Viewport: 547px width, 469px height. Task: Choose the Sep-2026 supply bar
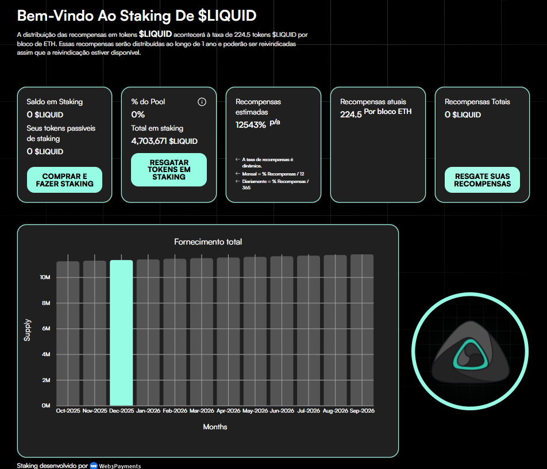(x=362, y=333)
